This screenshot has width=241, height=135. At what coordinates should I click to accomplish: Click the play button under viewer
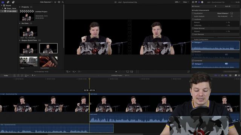click(x=116, y=72)
